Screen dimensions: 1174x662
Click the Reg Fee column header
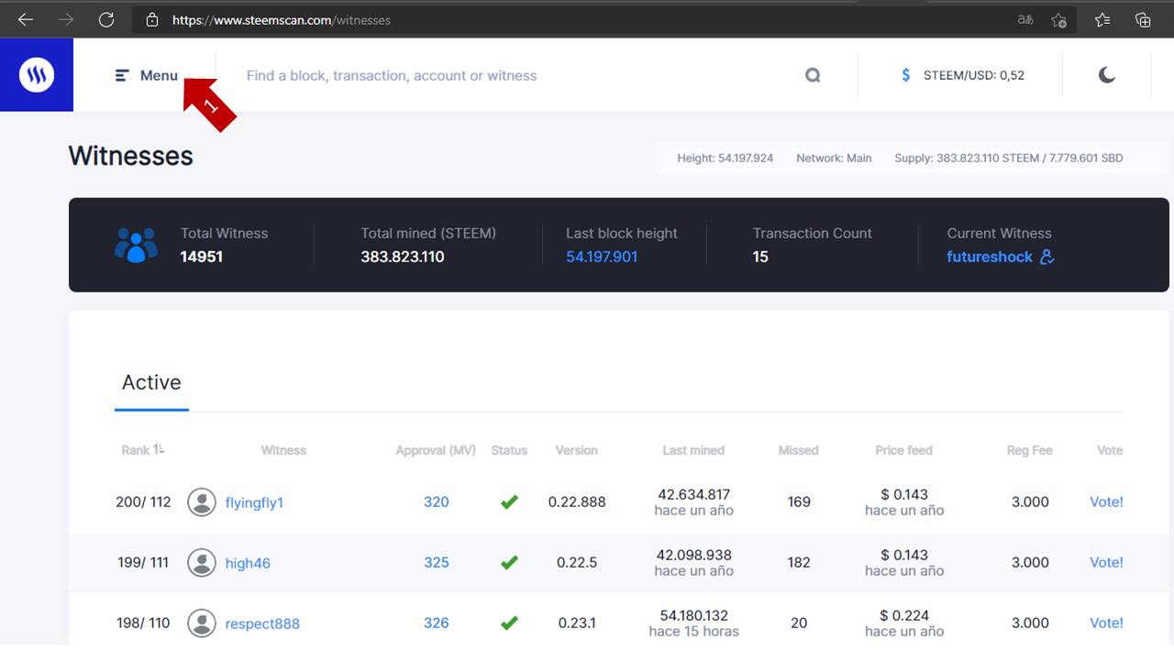point(1029,450)
